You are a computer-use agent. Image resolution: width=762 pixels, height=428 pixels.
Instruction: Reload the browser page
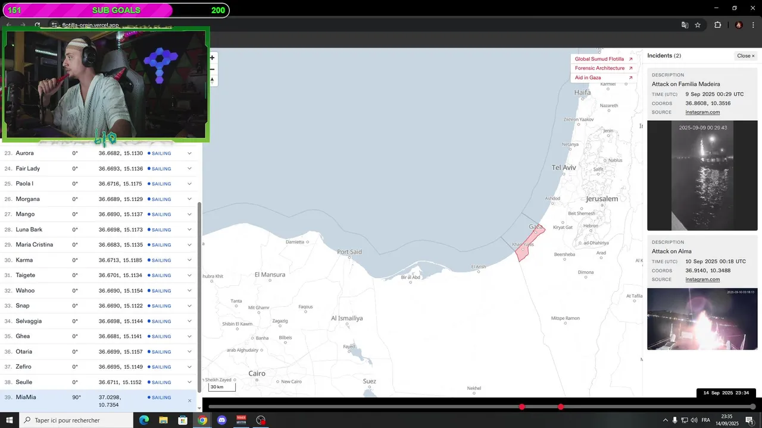tap(38, 25)
